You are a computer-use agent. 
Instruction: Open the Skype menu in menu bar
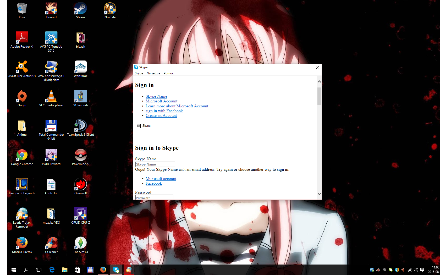pos(139,73)
